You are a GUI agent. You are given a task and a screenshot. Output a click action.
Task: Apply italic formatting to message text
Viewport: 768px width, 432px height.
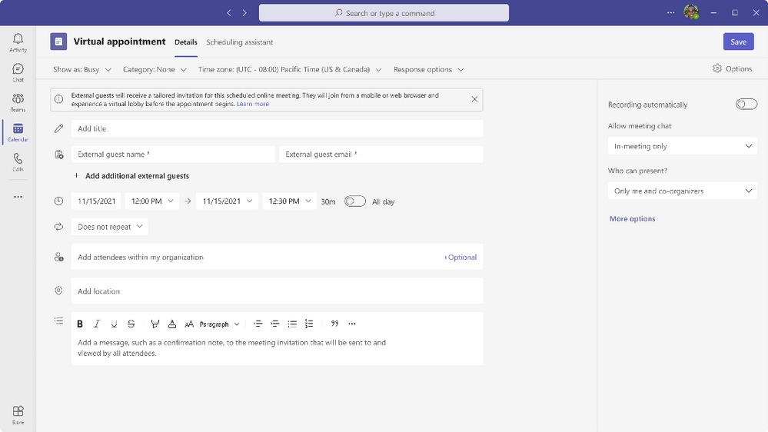tap(97, 324)
